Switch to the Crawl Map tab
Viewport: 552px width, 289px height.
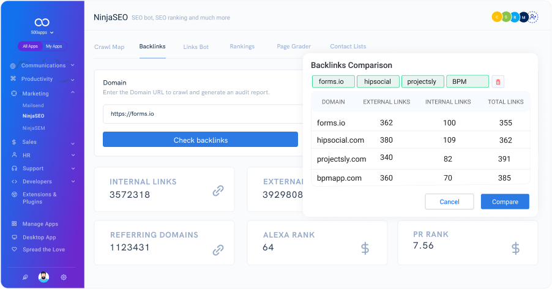109,47
